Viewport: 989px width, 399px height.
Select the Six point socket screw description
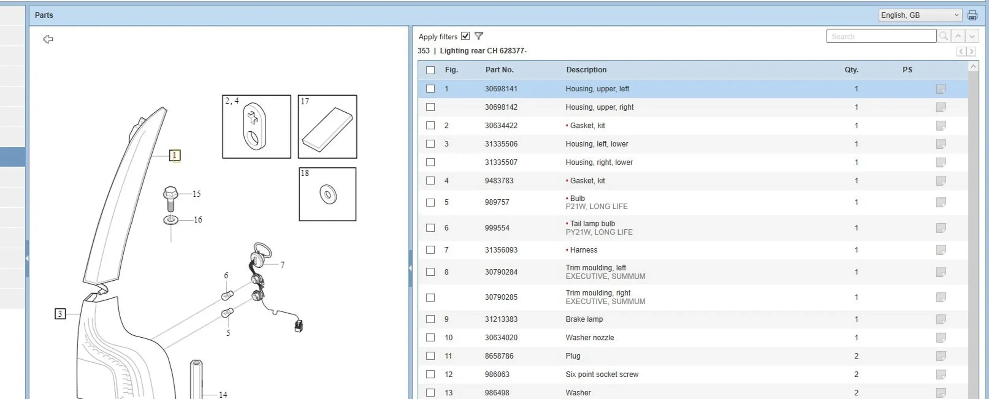pyautogui.click(x=602, y=374)
